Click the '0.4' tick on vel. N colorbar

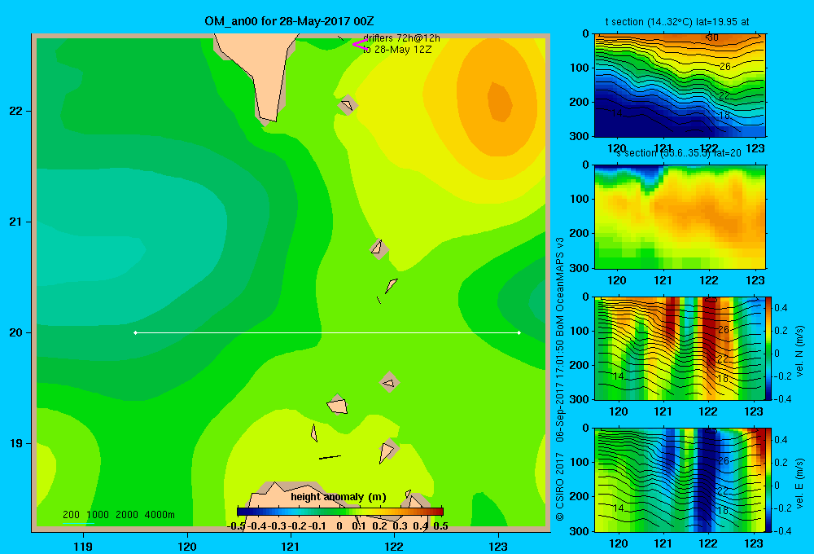click(781, 308)
